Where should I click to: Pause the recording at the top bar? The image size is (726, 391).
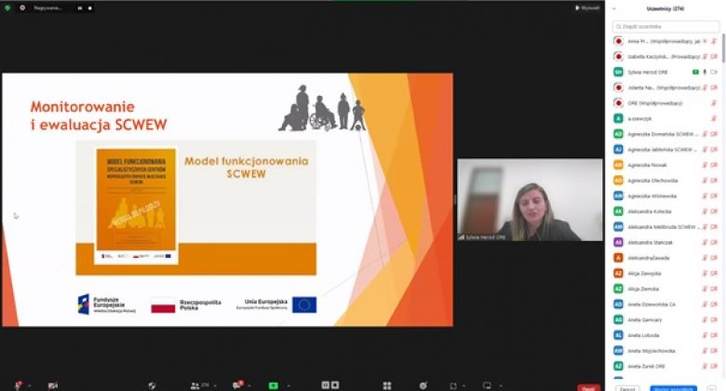[79, 7]
